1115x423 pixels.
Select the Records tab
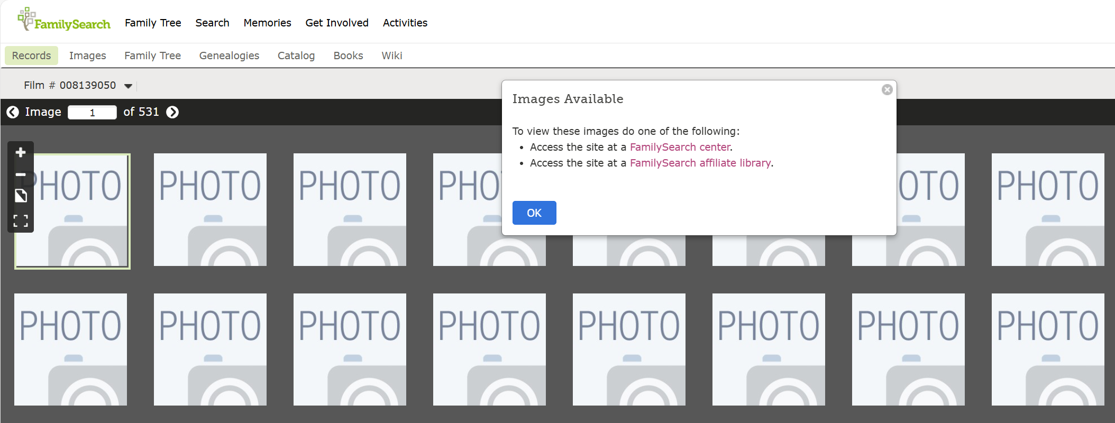[31, 56]
